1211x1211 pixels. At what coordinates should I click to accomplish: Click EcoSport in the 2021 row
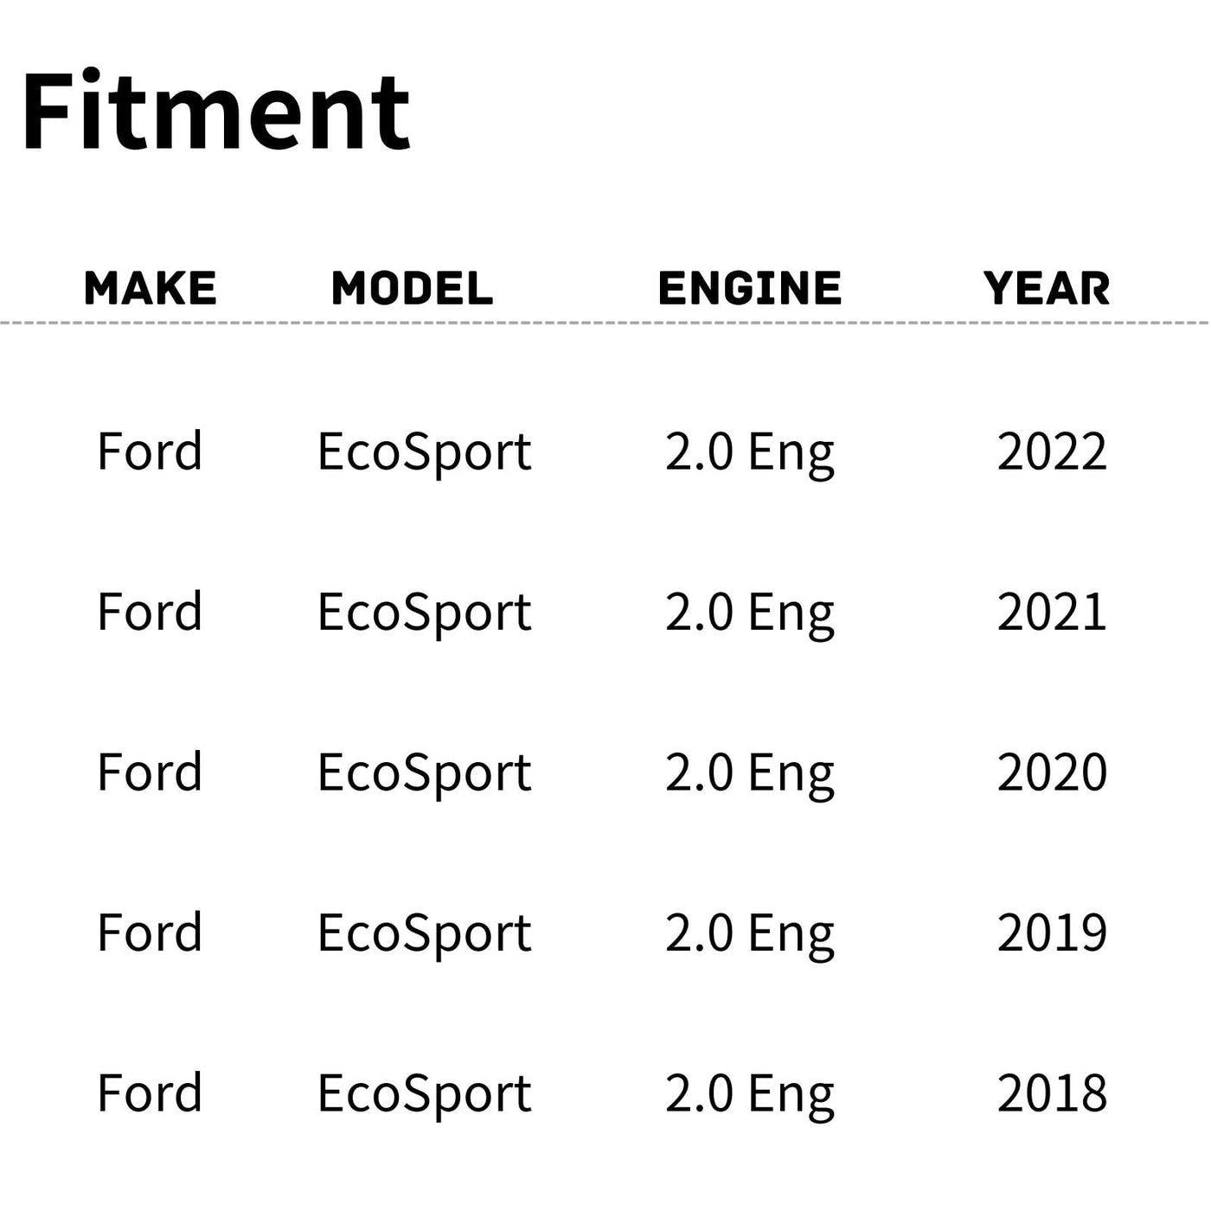tap(424, 612)
